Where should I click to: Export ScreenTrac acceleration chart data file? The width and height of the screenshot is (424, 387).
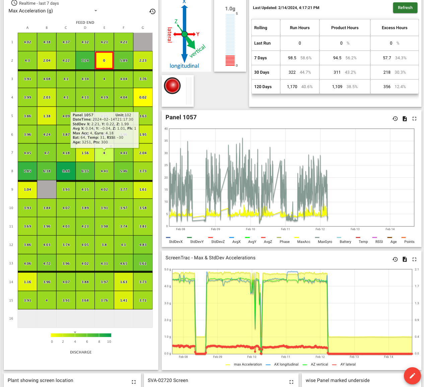405,259
